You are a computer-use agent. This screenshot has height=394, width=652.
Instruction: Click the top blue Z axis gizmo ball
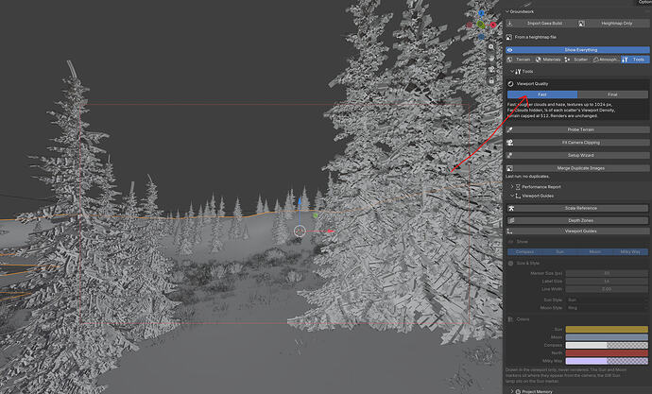481,13
